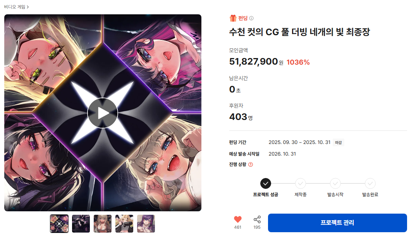Play the project preview video
409x250 pixels.
coord(103,113)
